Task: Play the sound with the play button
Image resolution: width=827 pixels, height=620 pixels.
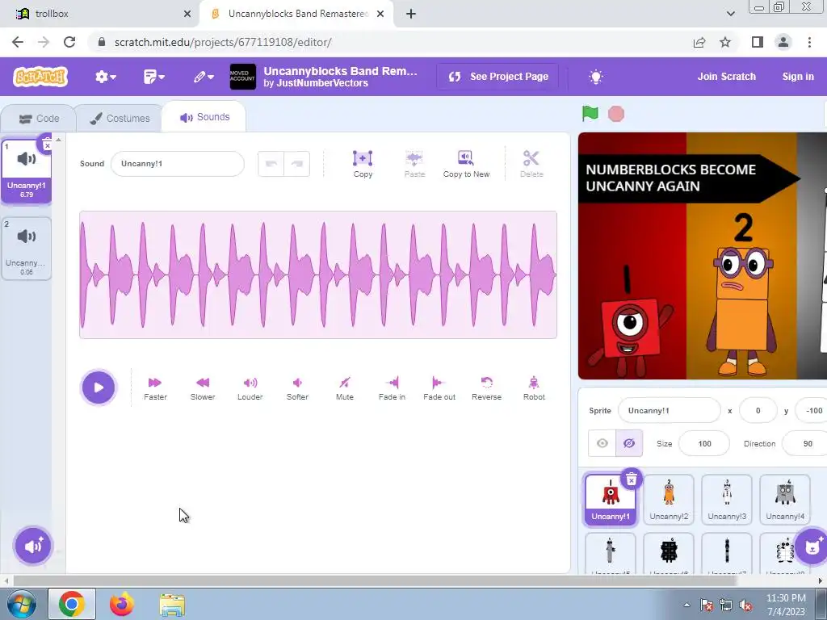Action: point(98,387)
